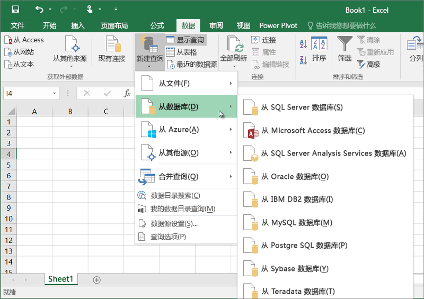Screen dimensions: 424x299
Task: Click cell A1
Action: 34,122
